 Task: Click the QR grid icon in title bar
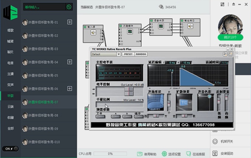tap(223, 4)
